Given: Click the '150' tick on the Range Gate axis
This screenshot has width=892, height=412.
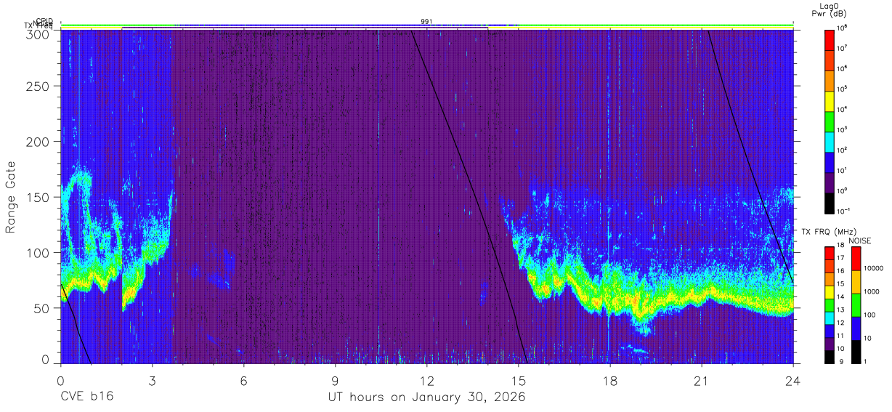Looking at the screenshot, I should (38, 197).
